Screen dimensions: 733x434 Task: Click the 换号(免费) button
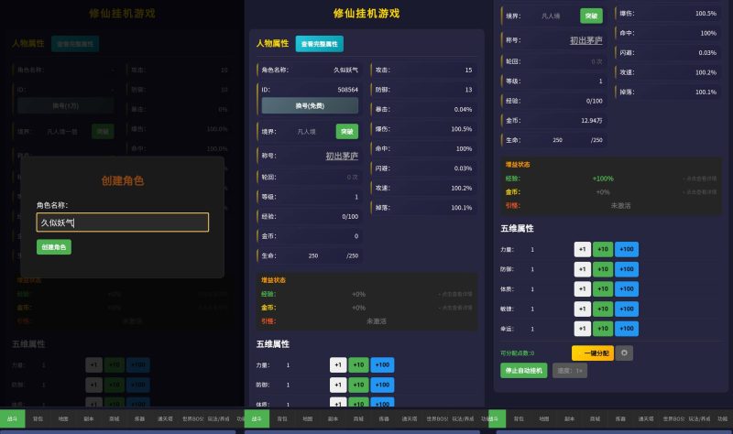coord(310,105)
